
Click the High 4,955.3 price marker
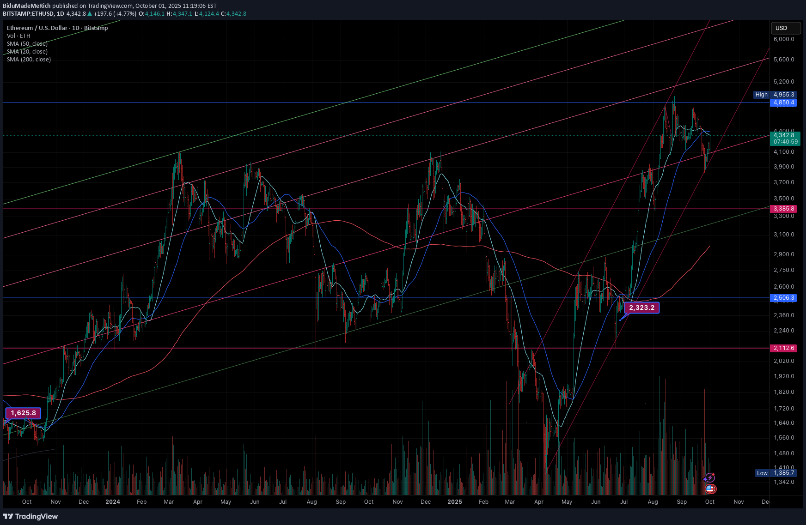pos(775,95)
